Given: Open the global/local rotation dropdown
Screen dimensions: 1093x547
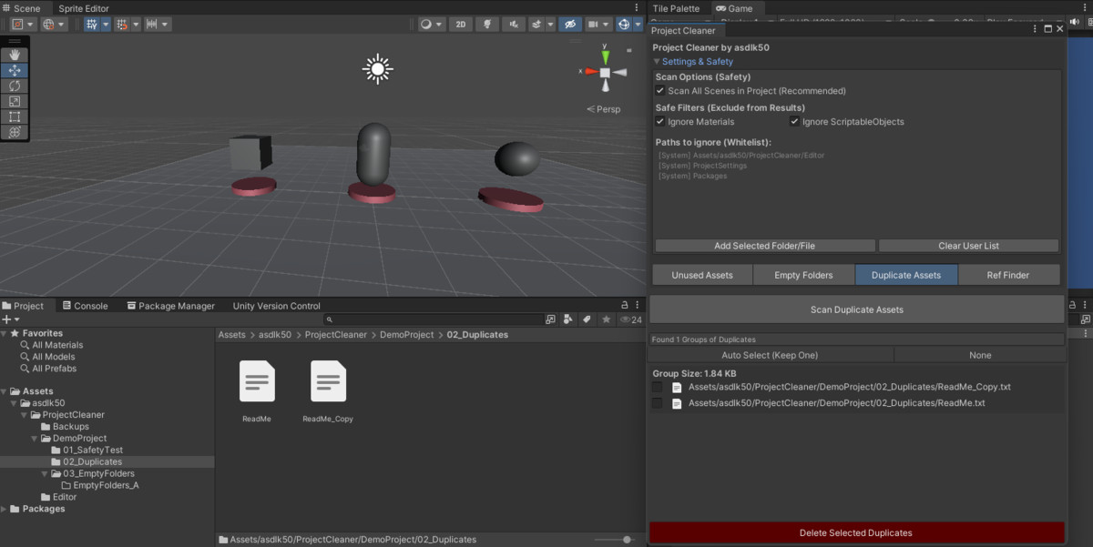Looking at the screenshot, I should tap(54, 25).
